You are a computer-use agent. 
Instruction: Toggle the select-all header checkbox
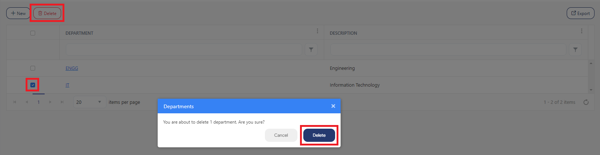[33, 33]
